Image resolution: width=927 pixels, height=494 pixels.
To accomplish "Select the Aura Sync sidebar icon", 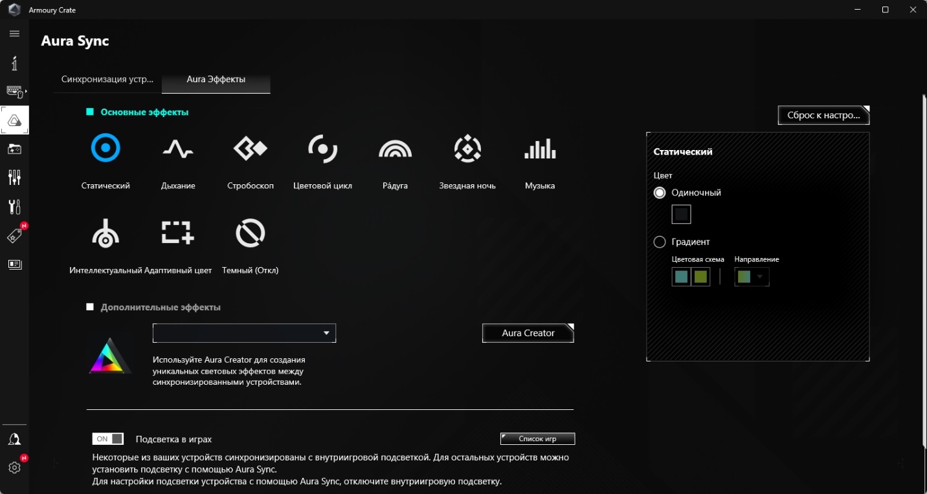I will click(14, 120).
